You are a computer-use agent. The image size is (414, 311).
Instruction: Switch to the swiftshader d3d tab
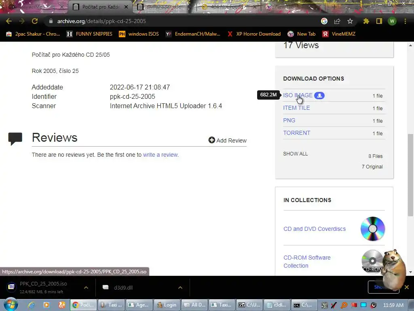coord(164,7)
